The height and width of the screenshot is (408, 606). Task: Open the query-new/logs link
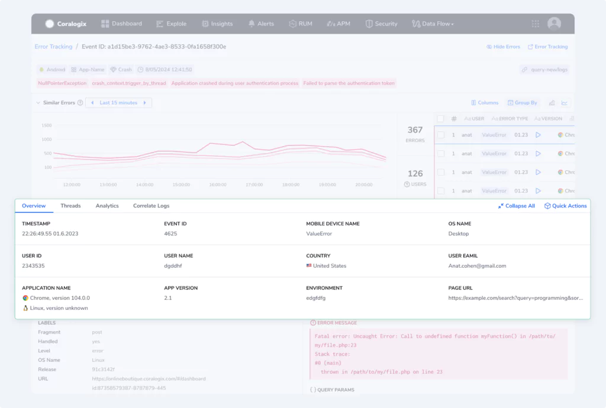click(x=544, y=70)
